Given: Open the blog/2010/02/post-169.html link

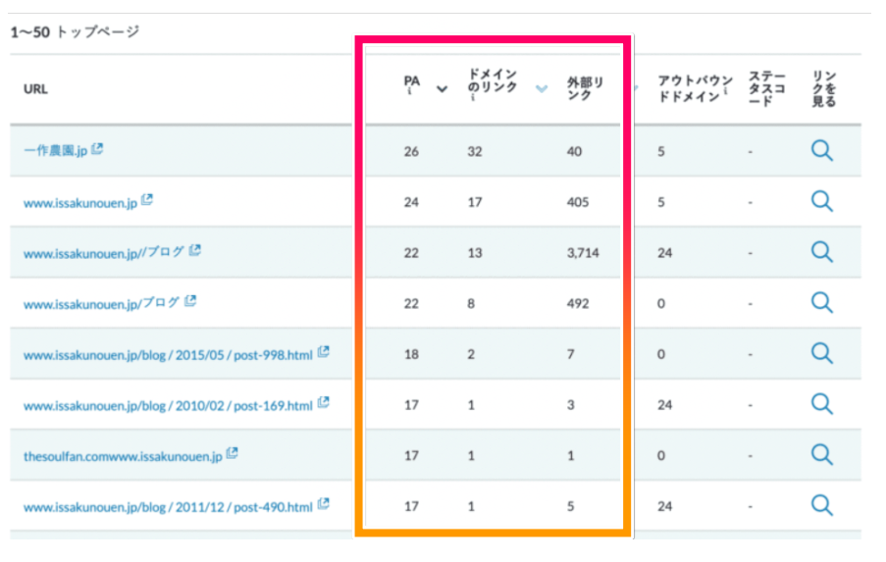Looking at the screenshot, I should pyautogui.click(x=168, y=405).
